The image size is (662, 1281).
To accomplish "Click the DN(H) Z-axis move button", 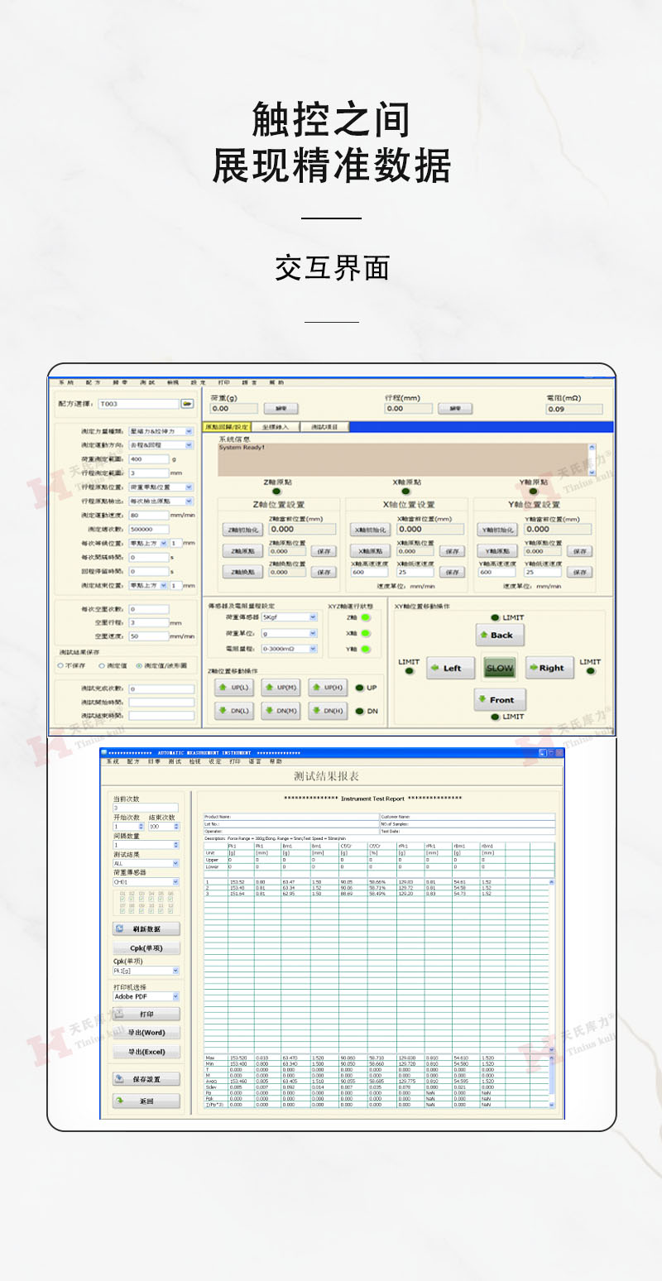I will 328,711.
